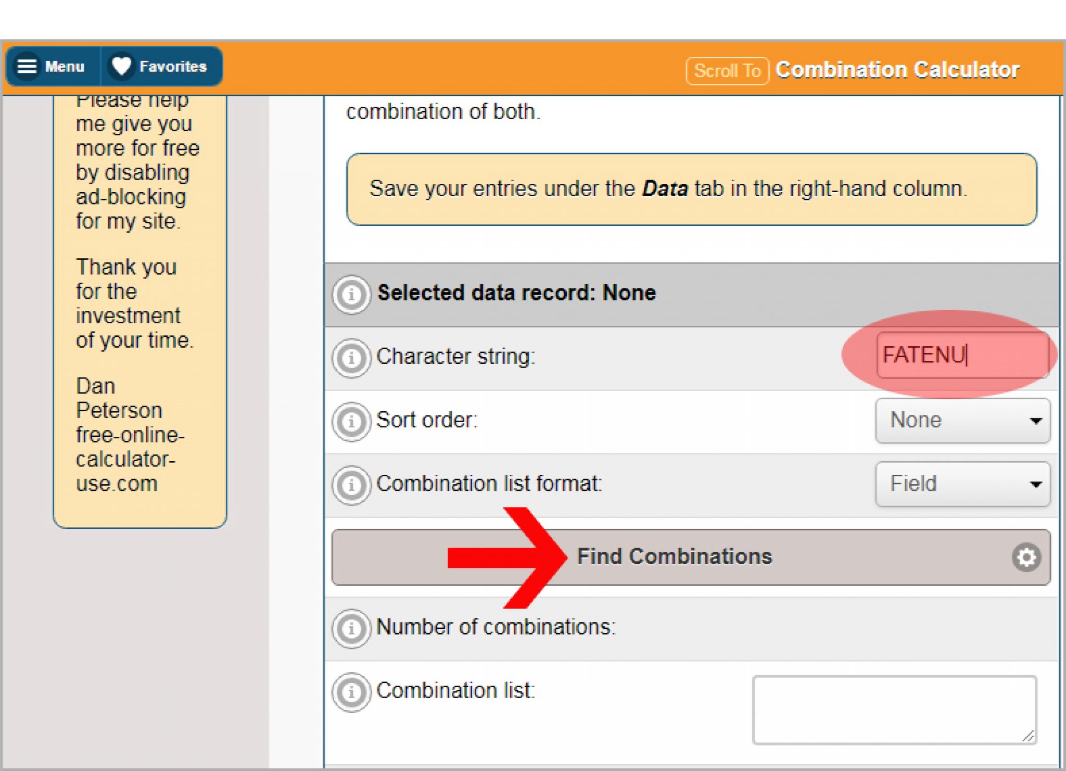Focus the Character string input field

click(x=962, y=355)
